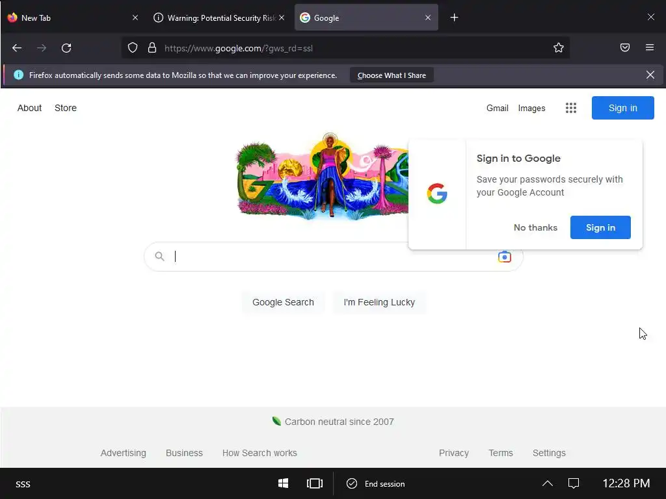
Task: Click No thanks in the sign-in popup
Action: click(x=535, y=227)
